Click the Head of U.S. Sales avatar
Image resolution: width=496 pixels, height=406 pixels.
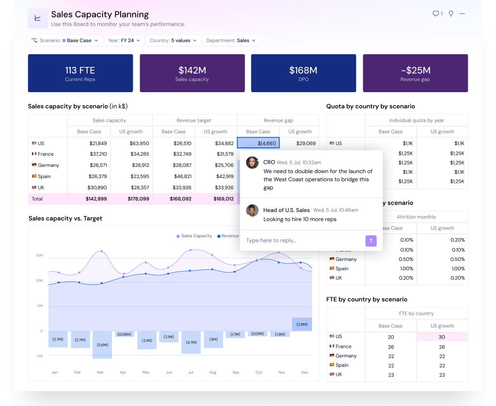(252, 211)
